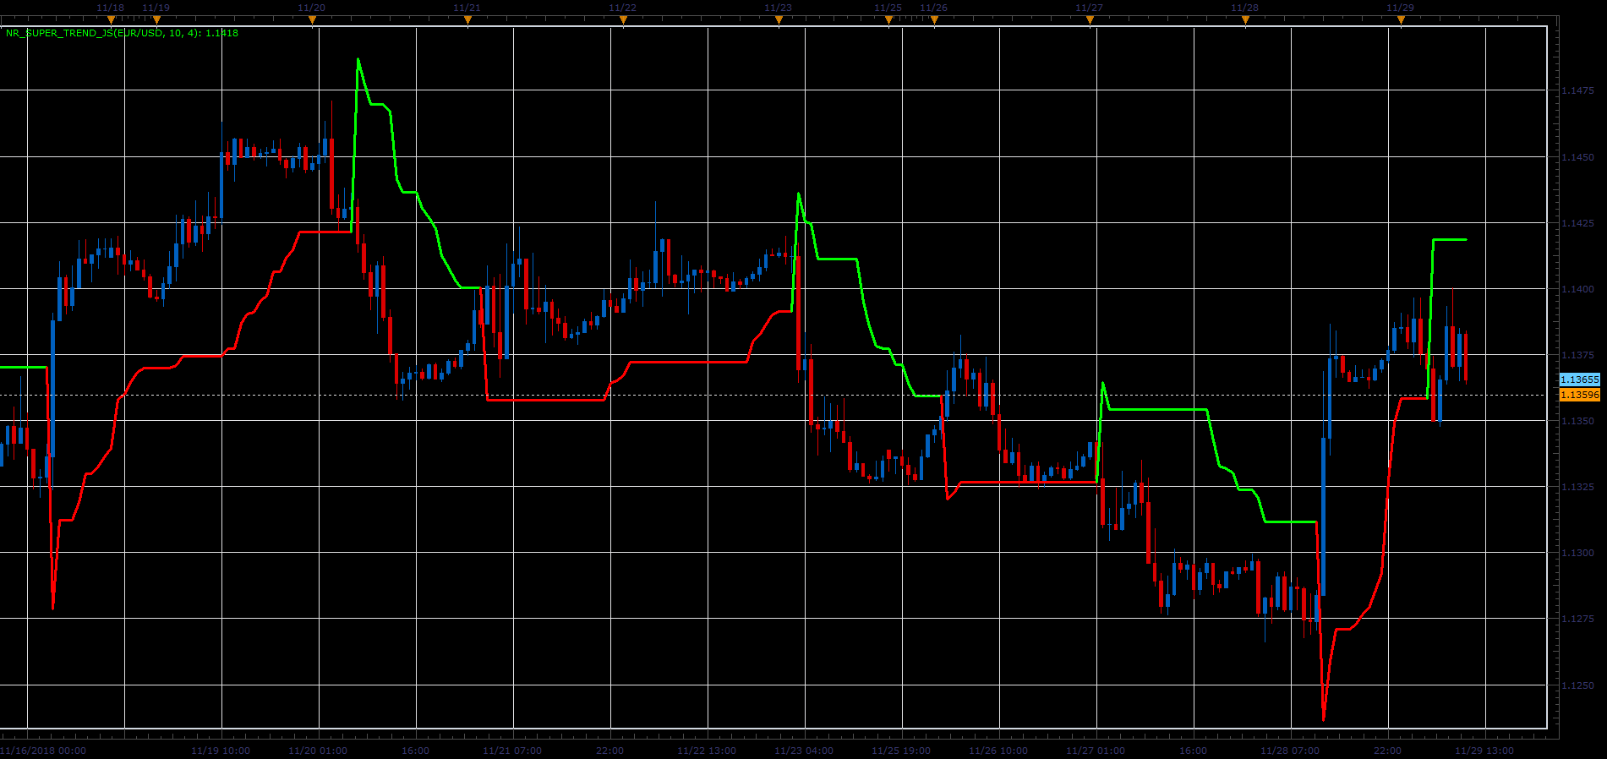Click the 1.1400 price axis label
1607x759 pixels.
point(1577,289)
